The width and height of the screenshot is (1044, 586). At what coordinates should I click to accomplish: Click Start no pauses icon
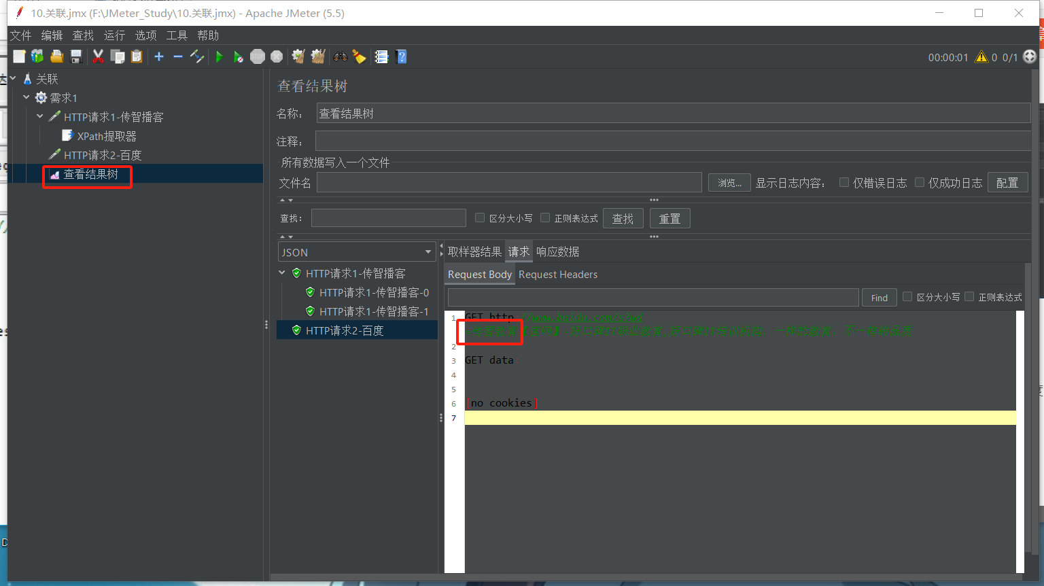(238, 56)
